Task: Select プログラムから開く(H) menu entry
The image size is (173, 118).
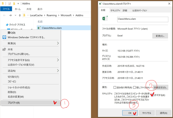Action: coord(31,54)
